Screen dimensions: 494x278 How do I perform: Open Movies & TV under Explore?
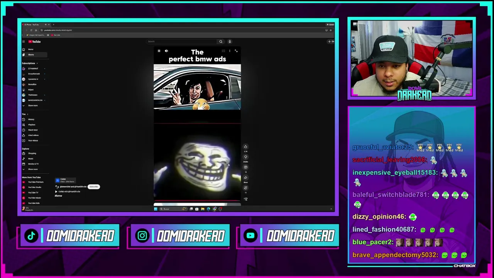coord(34,164)
